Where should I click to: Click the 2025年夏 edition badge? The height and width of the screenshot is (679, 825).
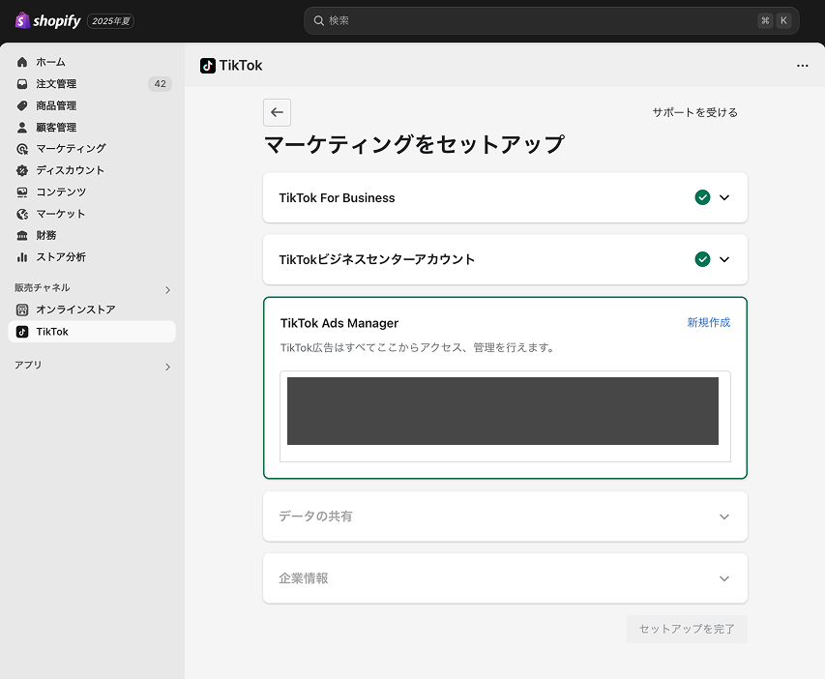(110, 21)
